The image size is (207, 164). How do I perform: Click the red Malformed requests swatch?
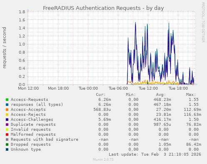tap(7, 135)
